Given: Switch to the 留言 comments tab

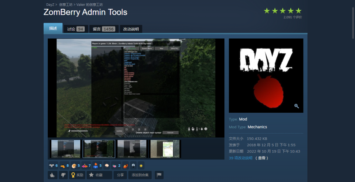Looking at the screenshot, I should coord(104,29).
